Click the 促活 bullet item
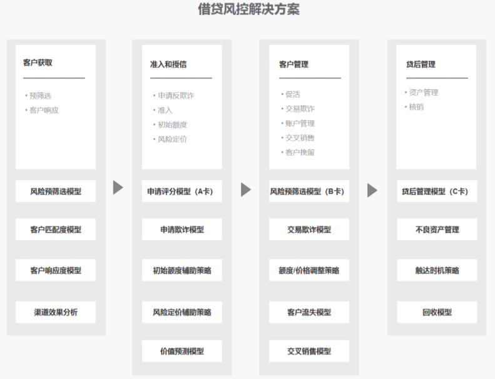Screen dimensions: 495x379 pyautogui.click(x=291, y=94)
